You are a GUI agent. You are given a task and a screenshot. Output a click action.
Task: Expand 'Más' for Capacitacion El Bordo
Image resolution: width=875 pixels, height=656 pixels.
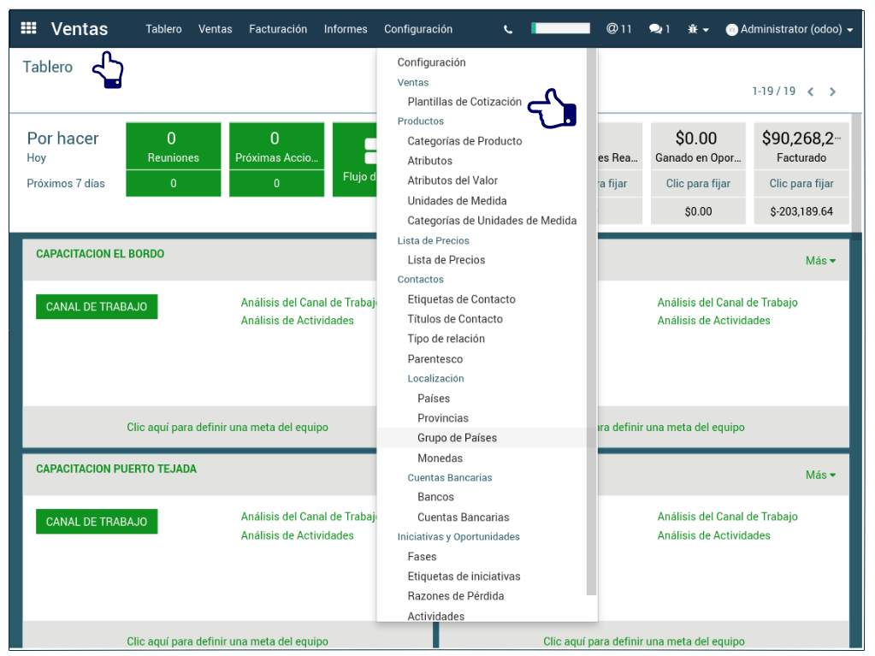tap(820, 260)
